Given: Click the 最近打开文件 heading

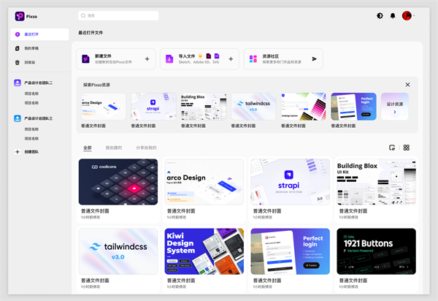Looking at the screenshot, I should click(91, 33).
